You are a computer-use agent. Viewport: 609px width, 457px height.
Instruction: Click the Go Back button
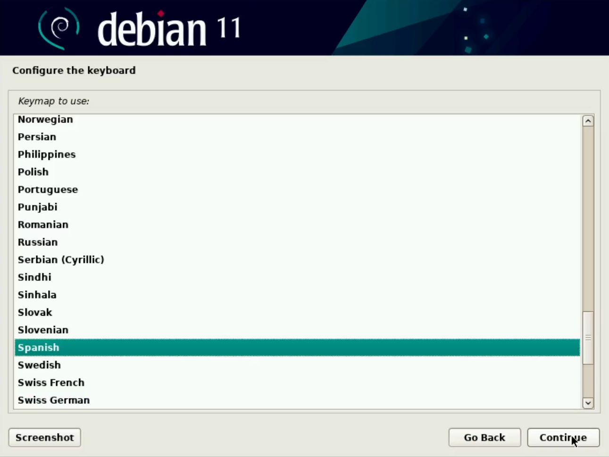click(484, 437)
